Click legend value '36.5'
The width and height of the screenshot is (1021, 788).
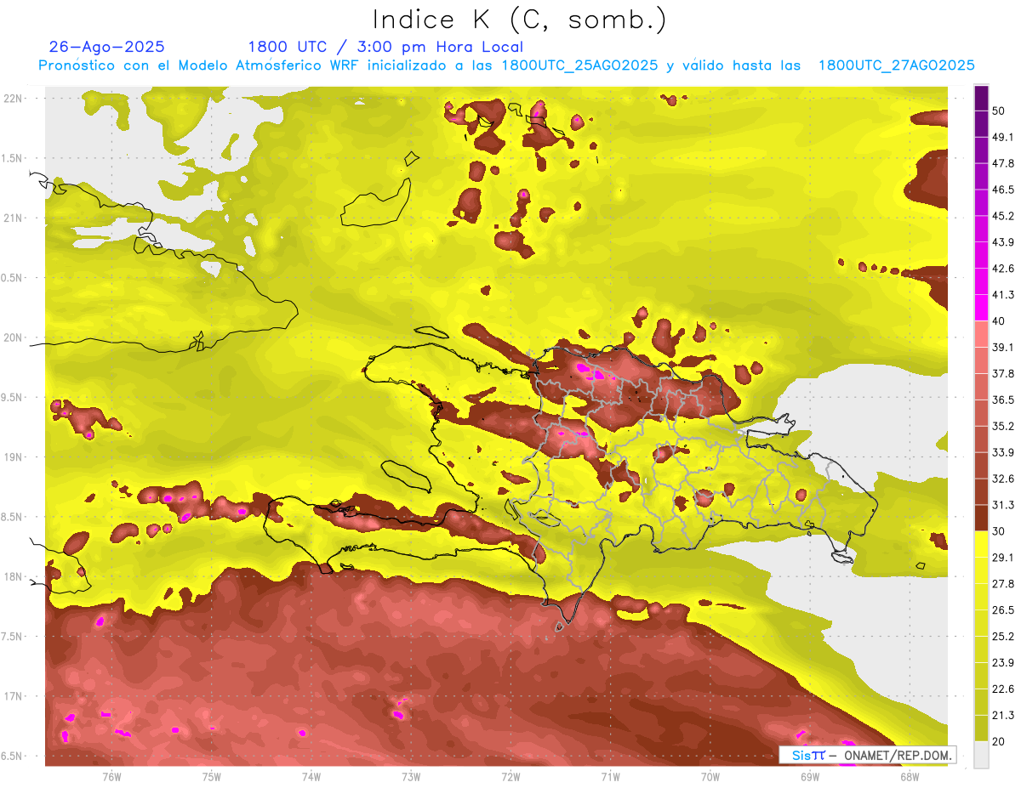click(x=1002, y=400)
